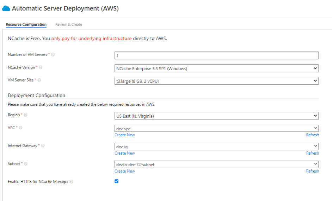
Task: Expand the VM Server Size dropdown
Action: (216, 81)
